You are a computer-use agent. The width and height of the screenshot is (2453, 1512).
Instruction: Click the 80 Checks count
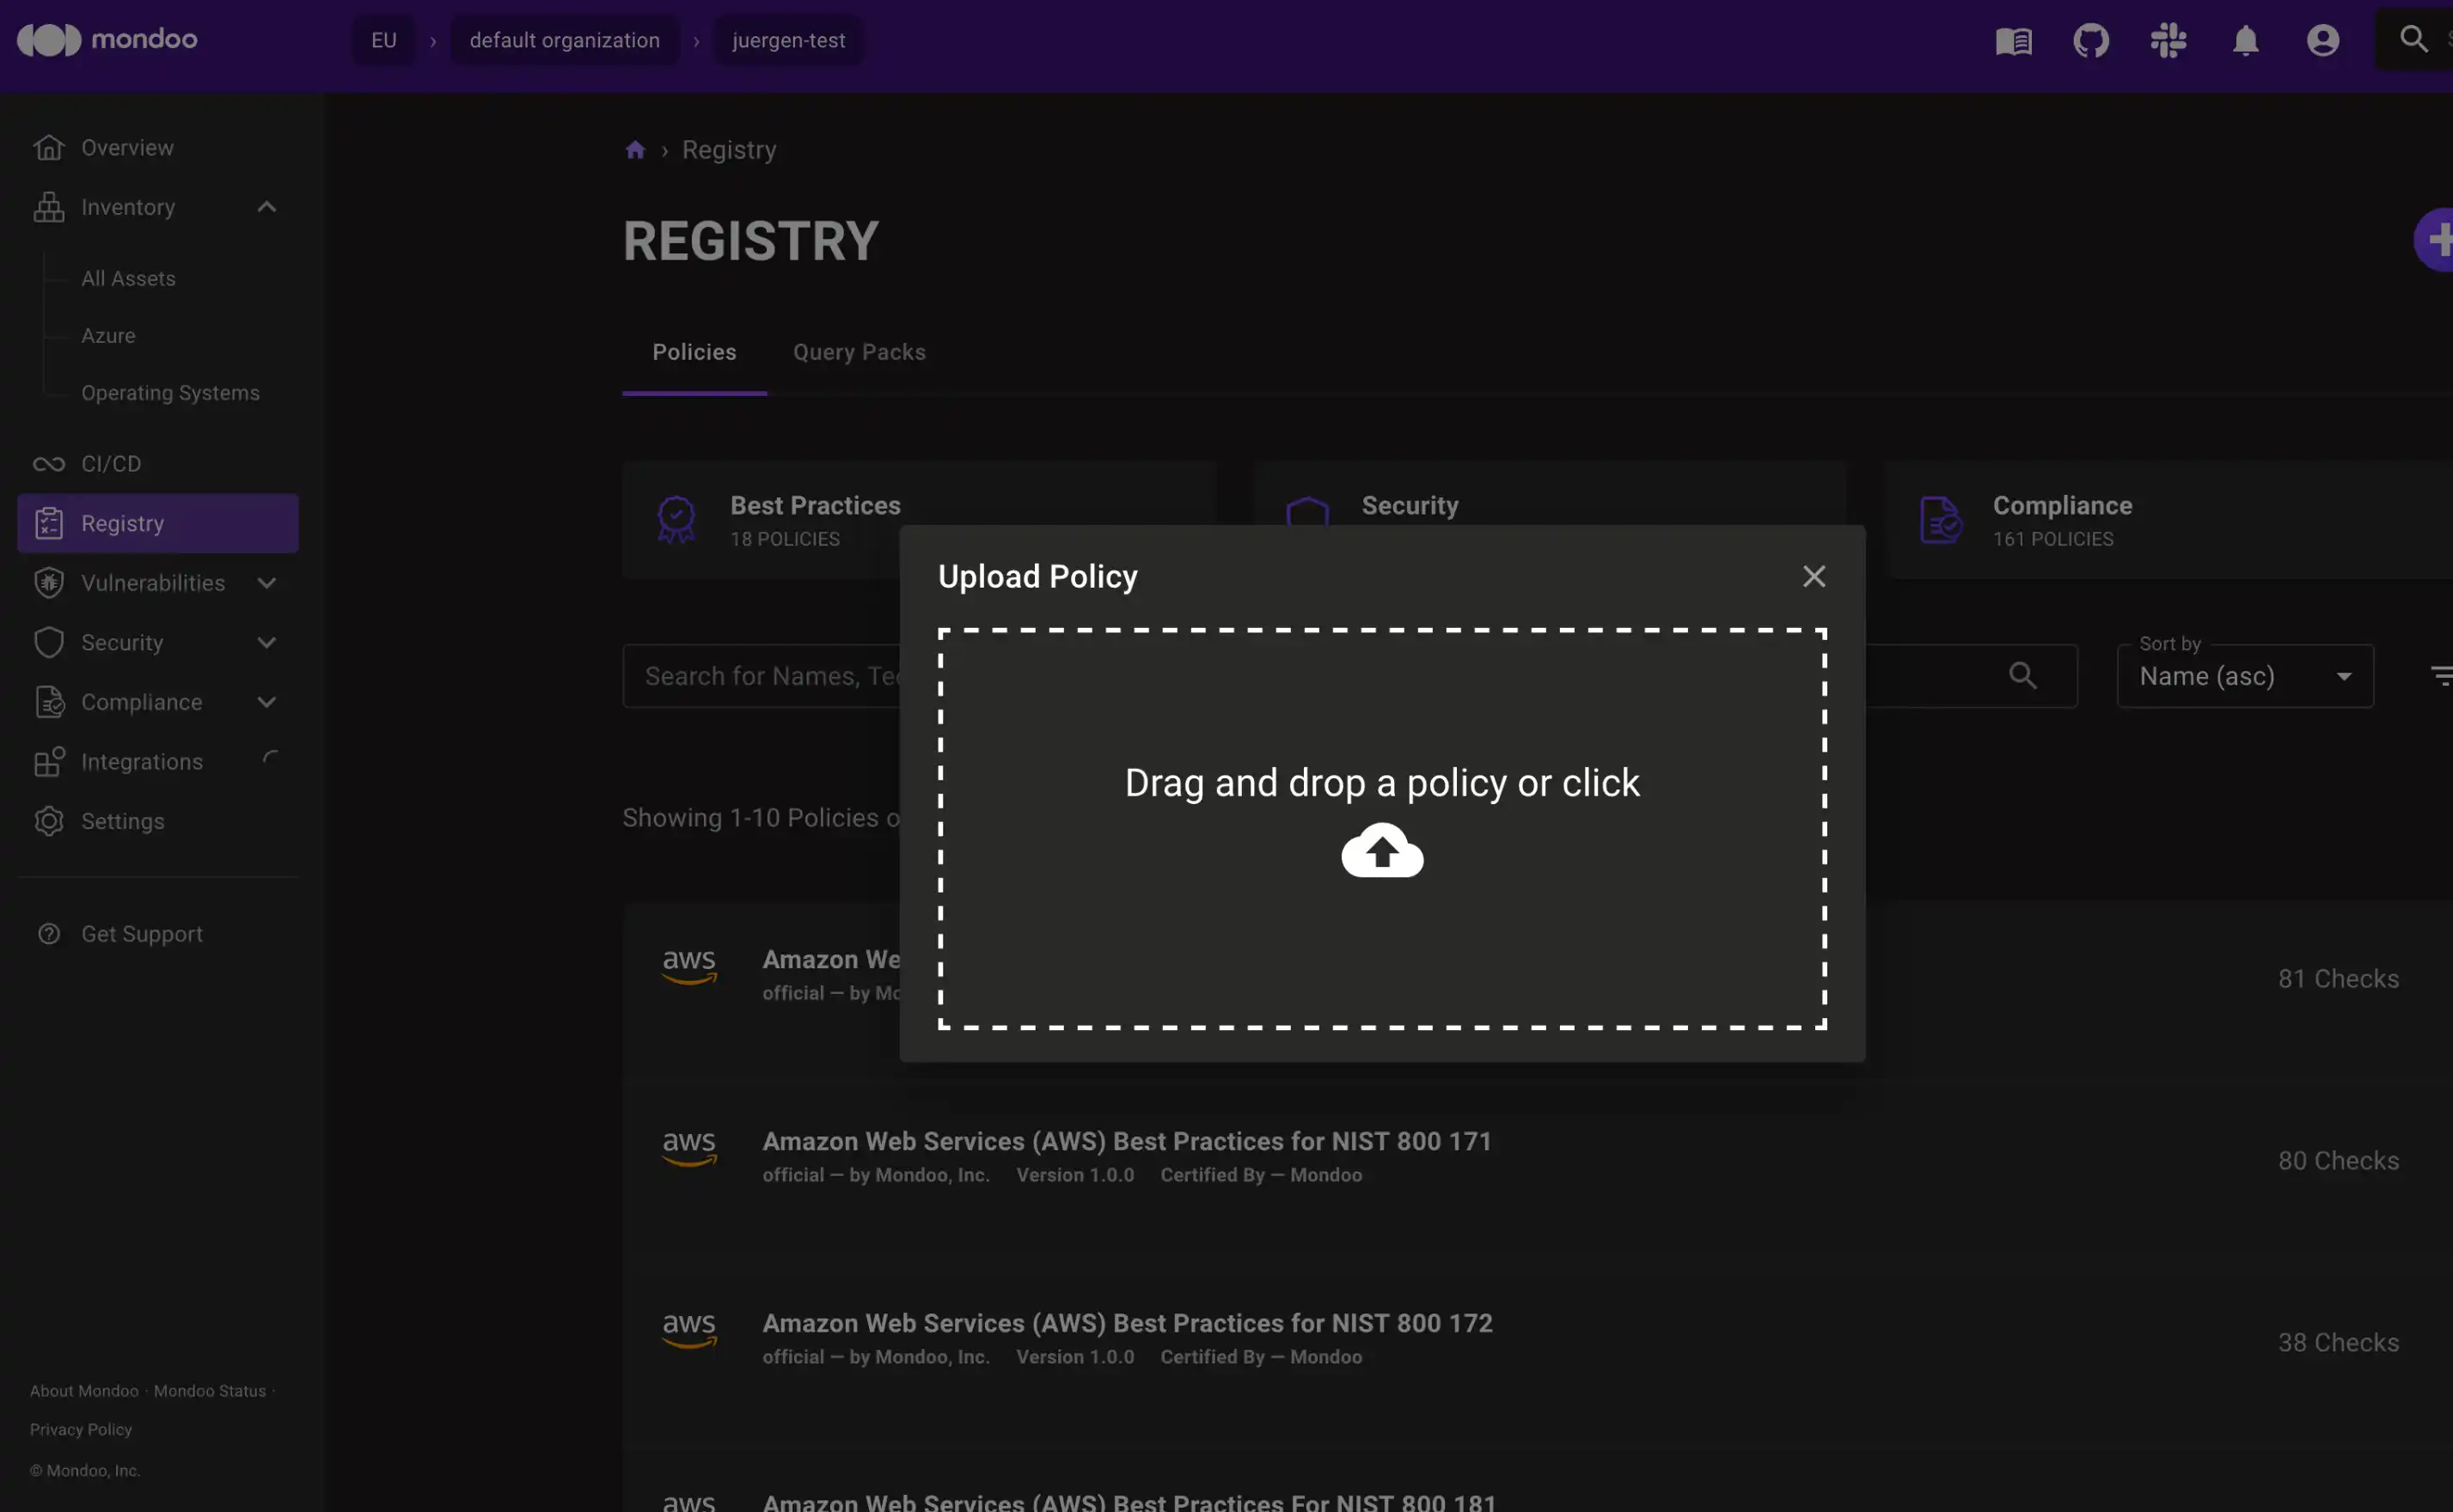click(x=2338, y=1161)
